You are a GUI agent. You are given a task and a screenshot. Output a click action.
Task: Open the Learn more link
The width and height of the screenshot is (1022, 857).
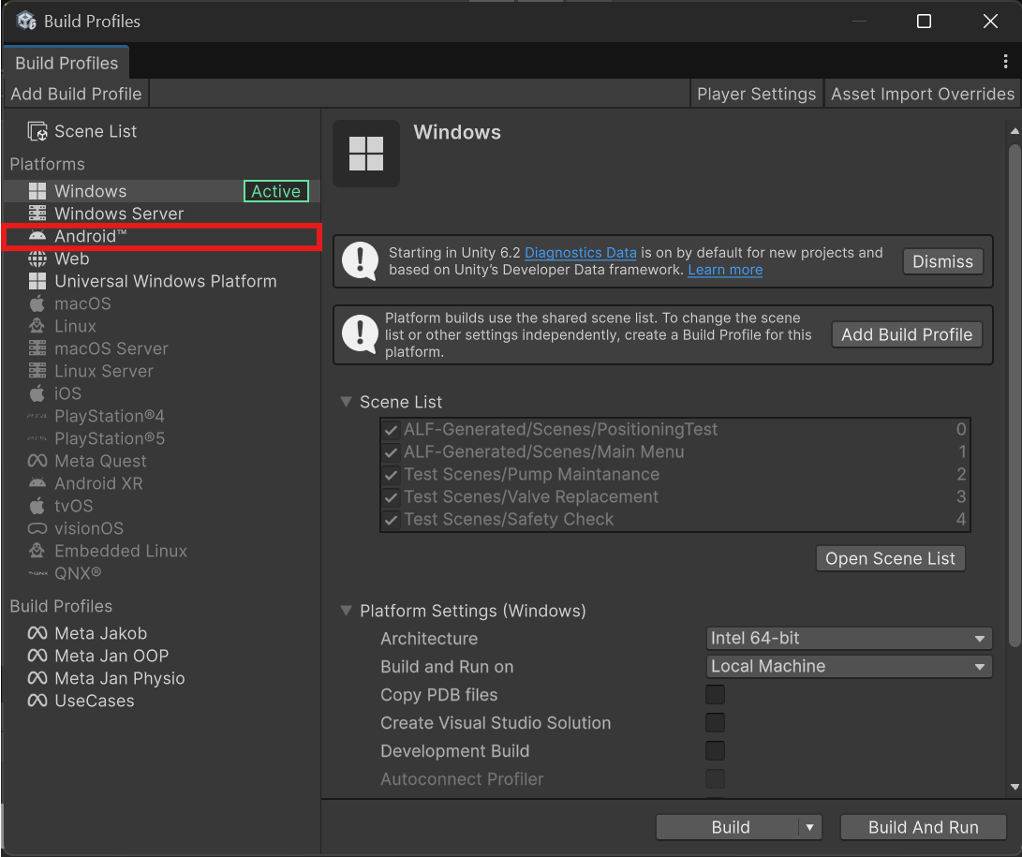725,270
